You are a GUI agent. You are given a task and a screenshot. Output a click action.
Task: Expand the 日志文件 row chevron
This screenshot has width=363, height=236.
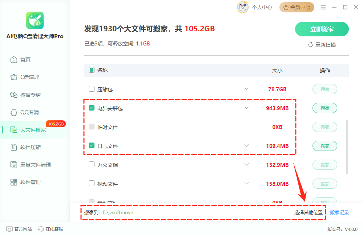click(247, 146)
